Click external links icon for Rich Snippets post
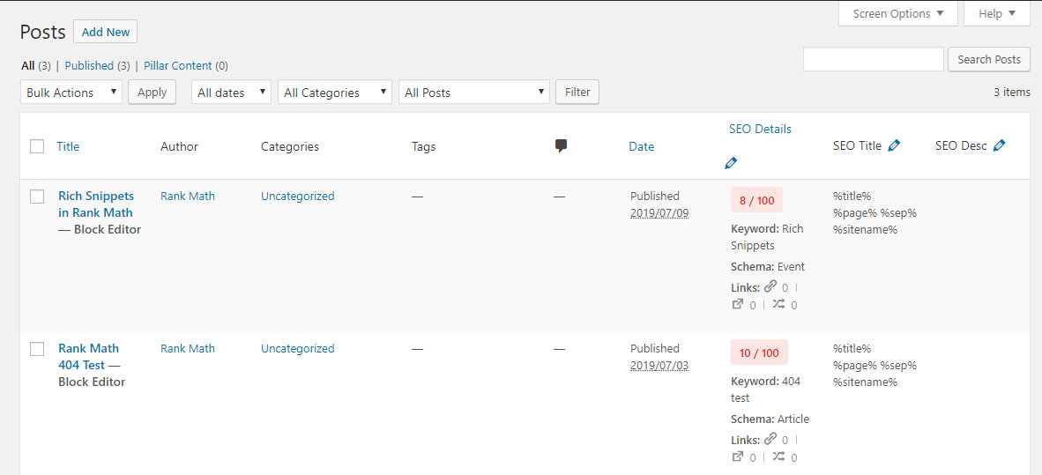1042x475 pixels. [x=738, y=305]
